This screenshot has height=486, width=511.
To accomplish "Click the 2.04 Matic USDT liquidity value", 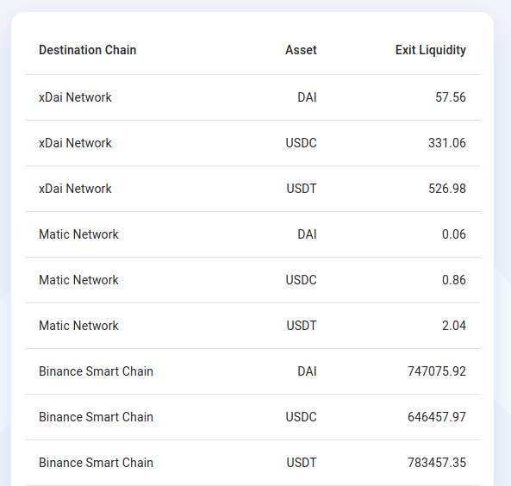I will pyautogui.click(x=454, y=326).
